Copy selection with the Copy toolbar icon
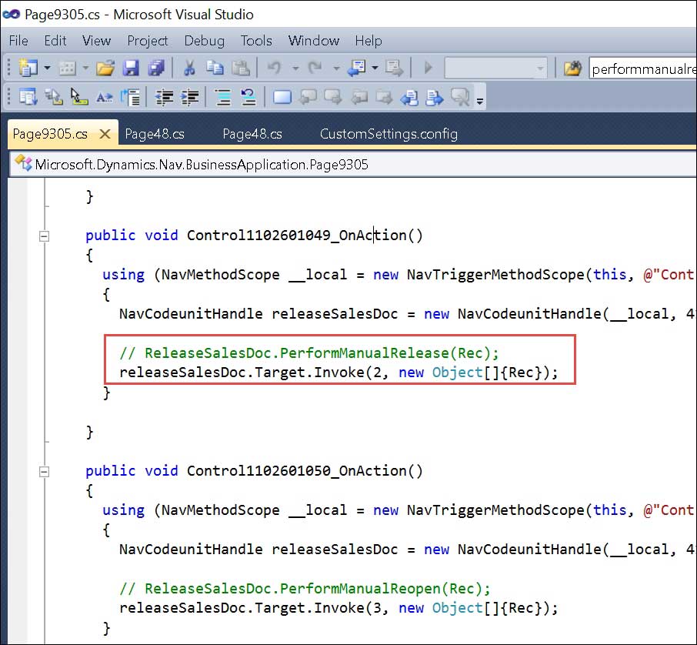This screenshot has width=697, height=645. coord(216,68)
